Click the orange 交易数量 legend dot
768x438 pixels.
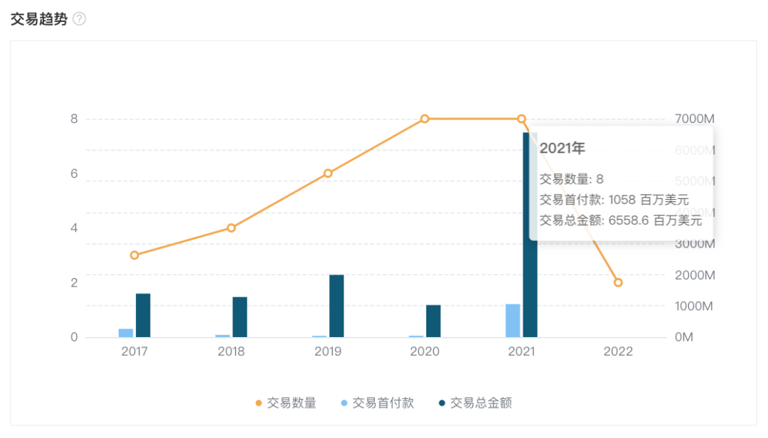(259, 403)
